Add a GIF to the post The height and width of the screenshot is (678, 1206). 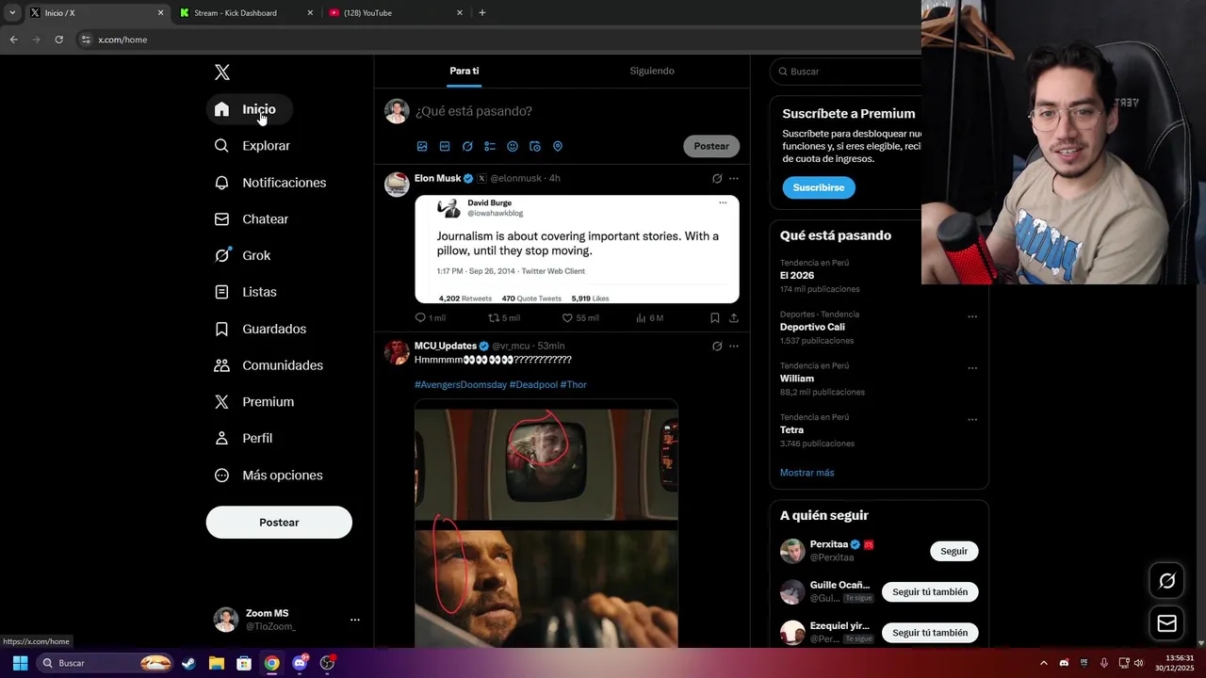pos(445,147)
